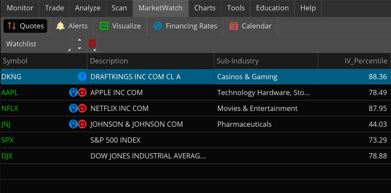Click the red phone icon in the AAPL row
391x193 pixels.
(82, 93)
